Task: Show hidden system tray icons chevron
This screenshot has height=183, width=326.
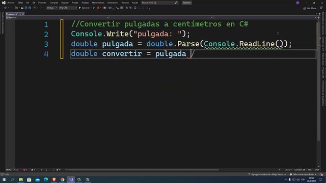Action: [x=286, y=179]
